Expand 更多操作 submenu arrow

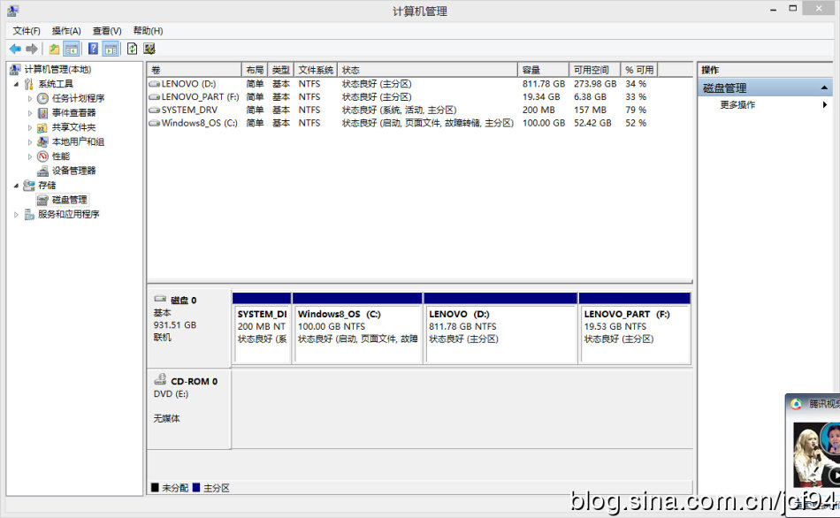click(825, 105)
